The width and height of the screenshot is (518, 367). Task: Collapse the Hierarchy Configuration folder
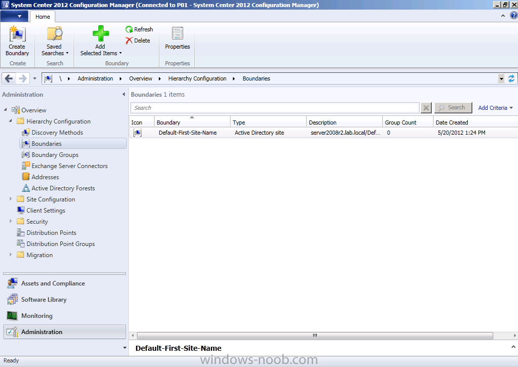[10, 121]
